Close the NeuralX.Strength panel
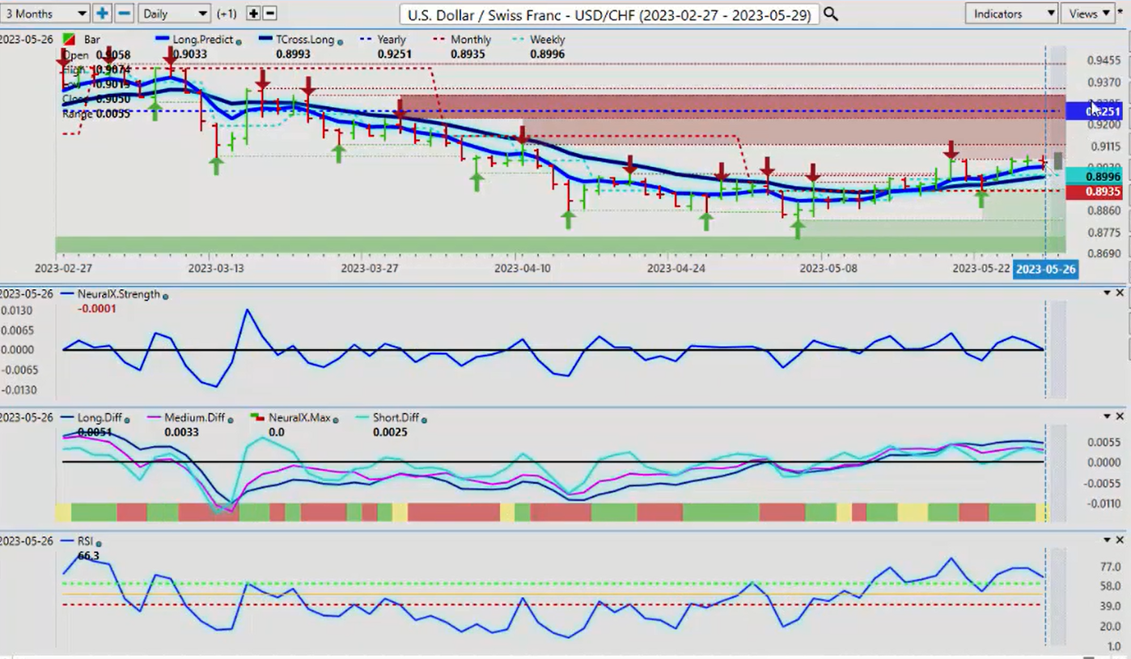 click(x=1120, y=292)
